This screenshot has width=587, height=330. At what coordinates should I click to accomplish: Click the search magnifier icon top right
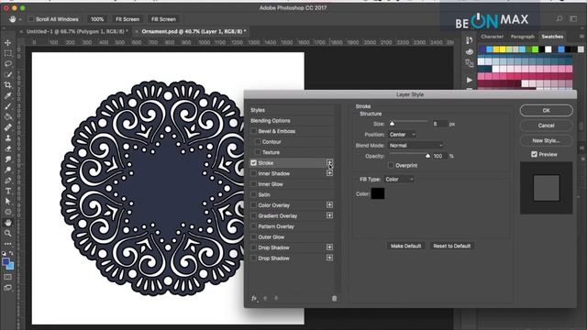(559, 18)
